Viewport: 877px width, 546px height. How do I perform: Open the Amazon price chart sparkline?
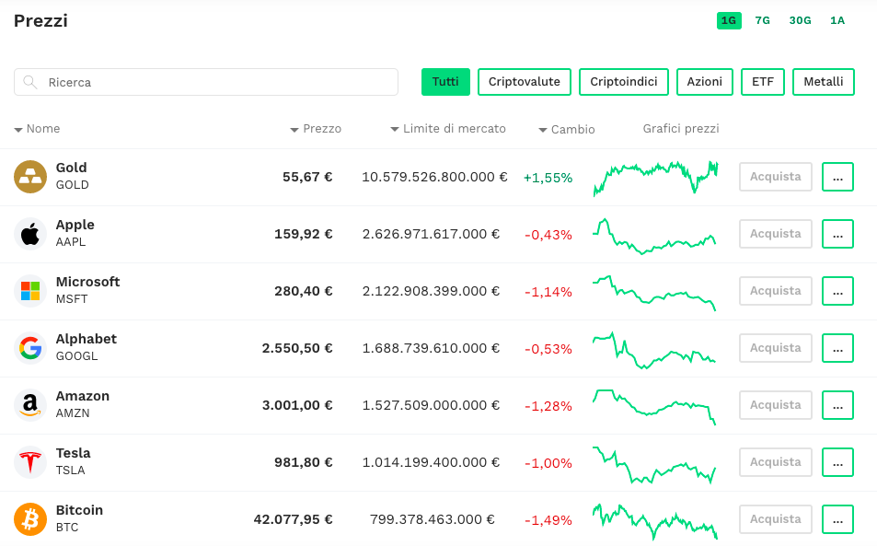click(x=654, y=407)
